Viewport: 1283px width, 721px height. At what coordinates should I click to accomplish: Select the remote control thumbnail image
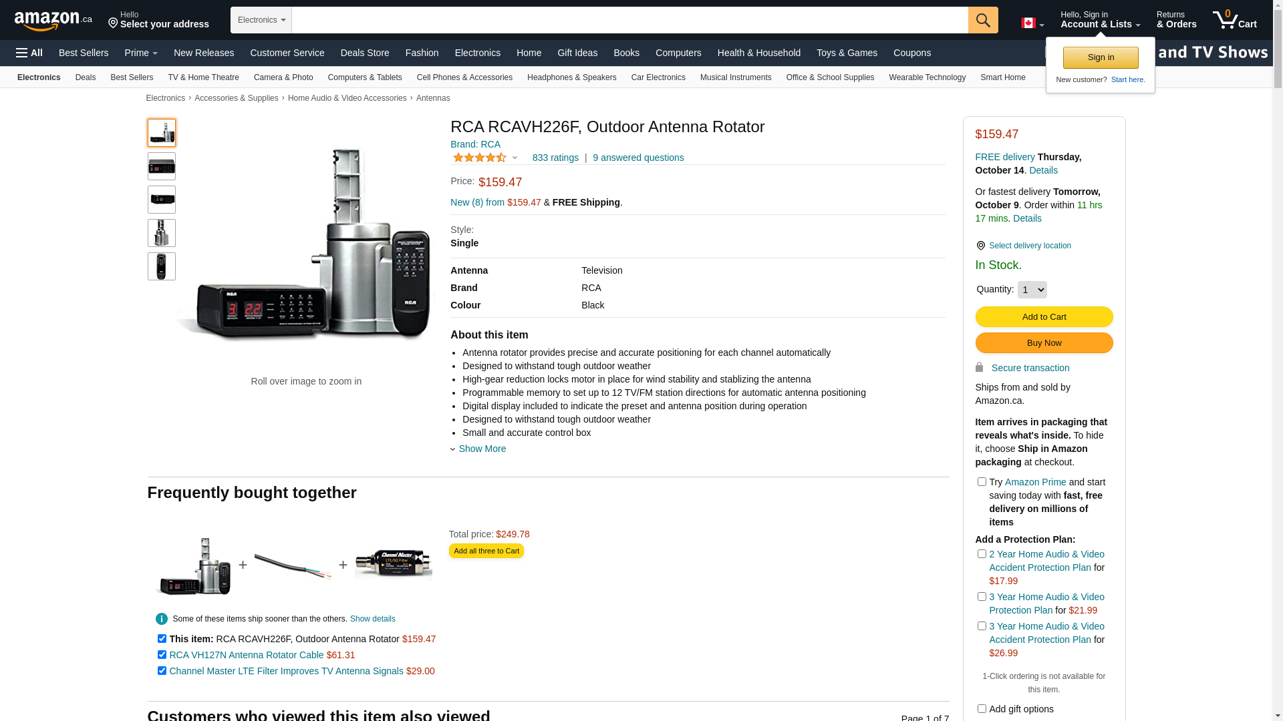(x=162, y=266)
